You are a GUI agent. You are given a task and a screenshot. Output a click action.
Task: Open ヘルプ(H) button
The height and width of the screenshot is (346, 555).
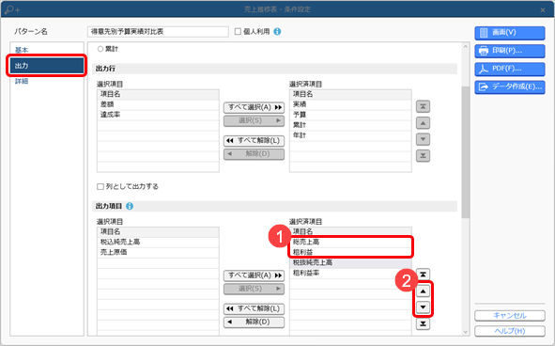[x=510, y=331]
